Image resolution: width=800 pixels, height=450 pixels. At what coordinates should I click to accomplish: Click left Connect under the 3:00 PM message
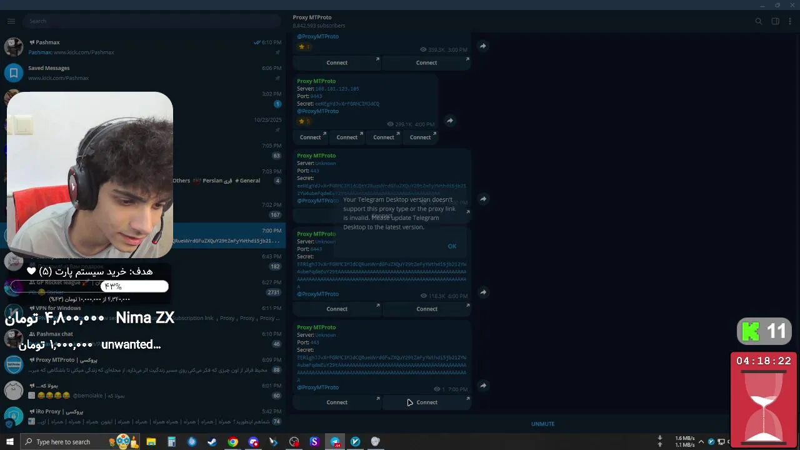click(x=337, y=62)
